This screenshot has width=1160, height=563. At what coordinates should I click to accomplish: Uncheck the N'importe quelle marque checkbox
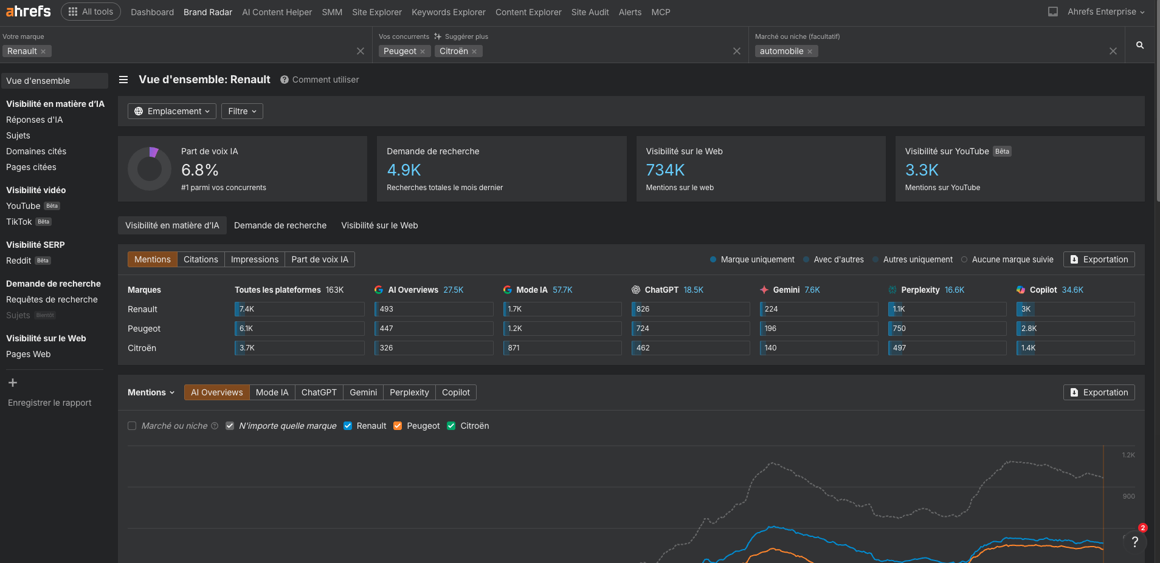pyautogui.click(x=230, y=425)
